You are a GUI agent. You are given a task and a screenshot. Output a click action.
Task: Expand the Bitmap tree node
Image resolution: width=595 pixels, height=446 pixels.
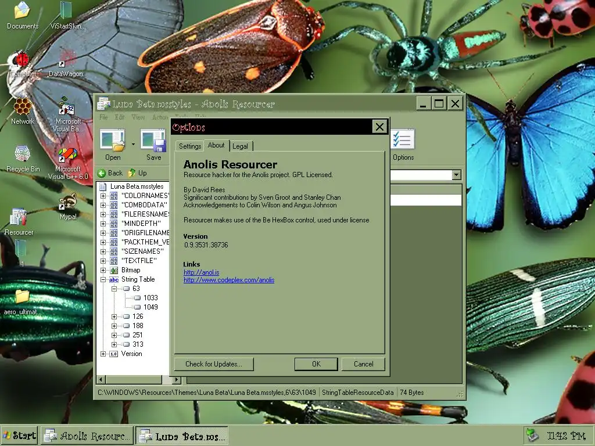coord(103,270)
